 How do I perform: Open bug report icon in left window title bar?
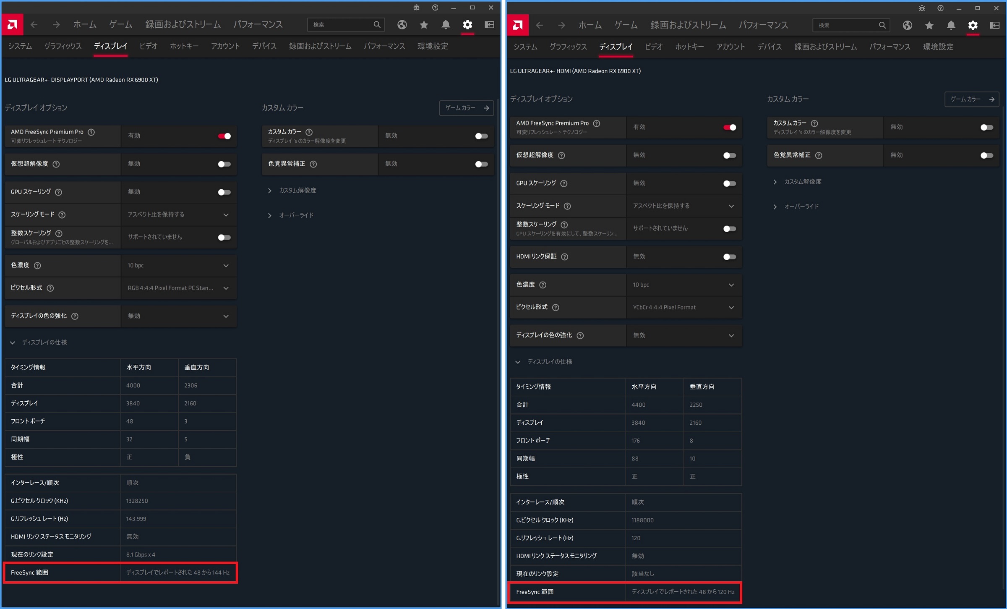pyautogui.click(x=416, y=8)
